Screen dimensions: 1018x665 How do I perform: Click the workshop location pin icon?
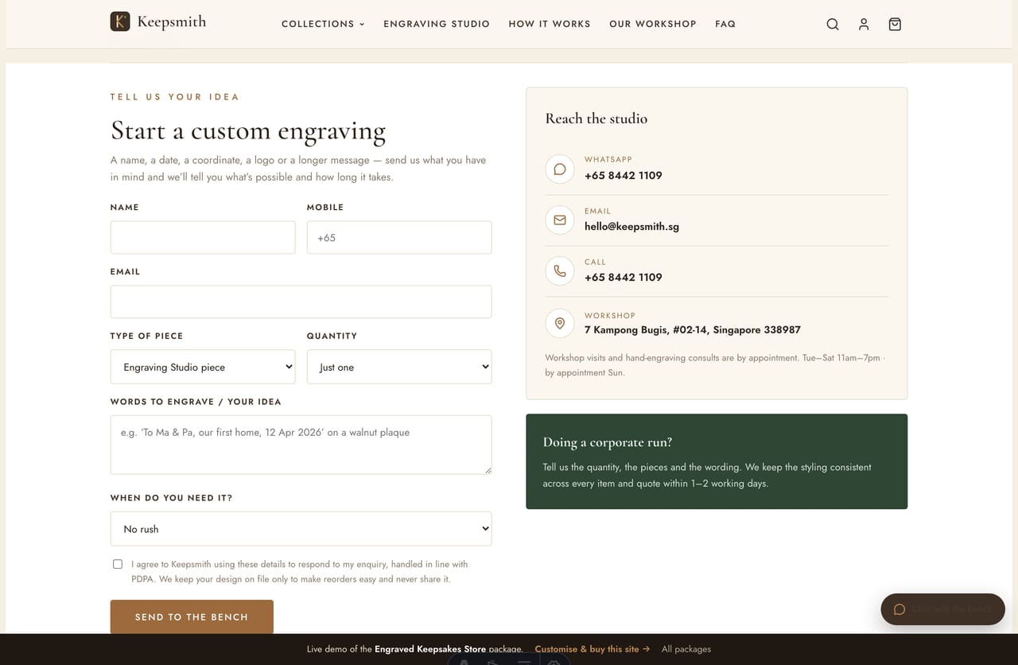(x=560, y=323)
